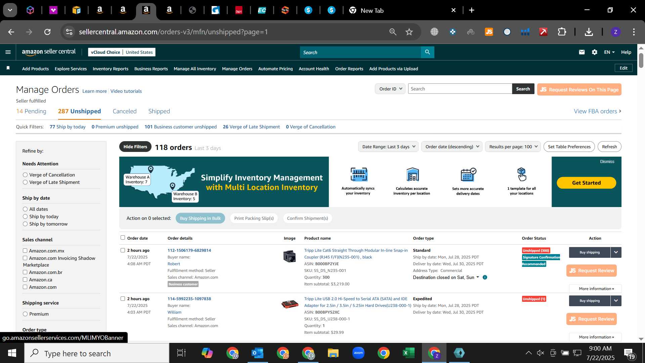Open Account Health menu item

pos(314,69)
